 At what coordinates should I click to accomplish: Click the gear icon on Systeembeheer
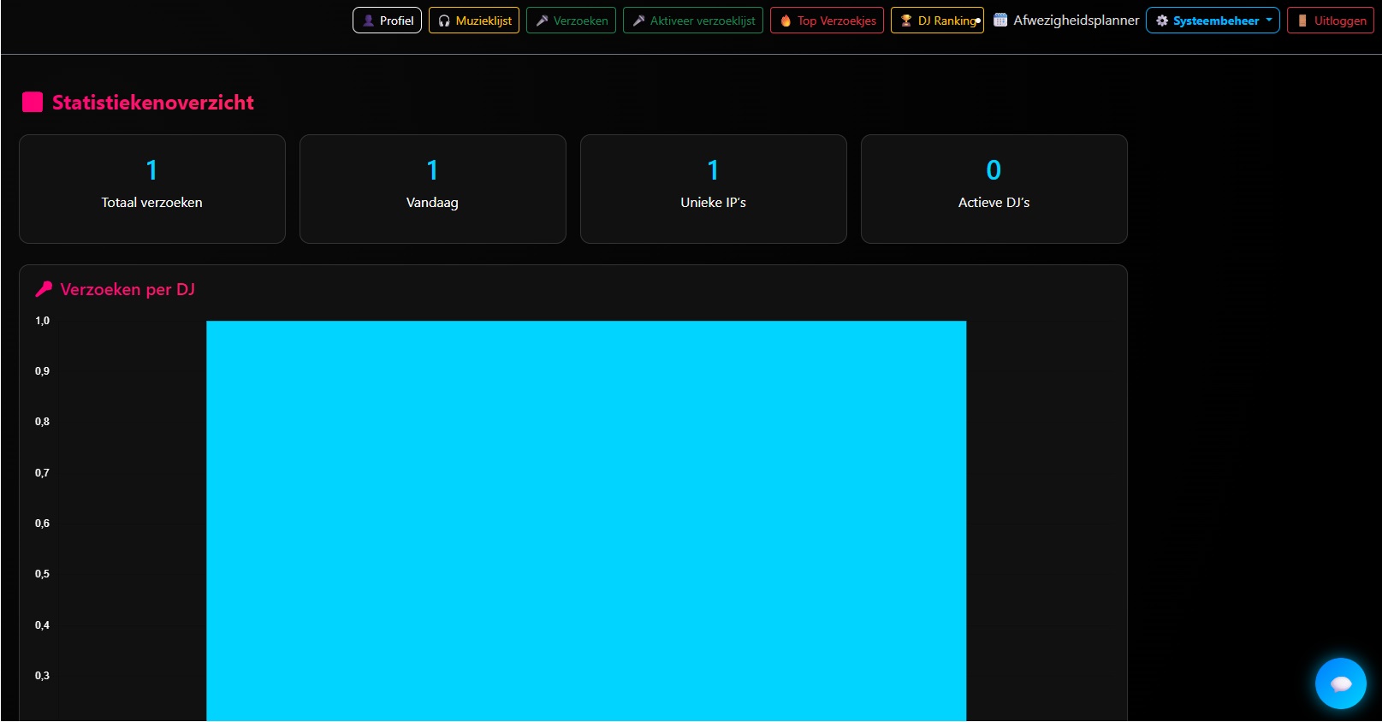point(1162,21)
